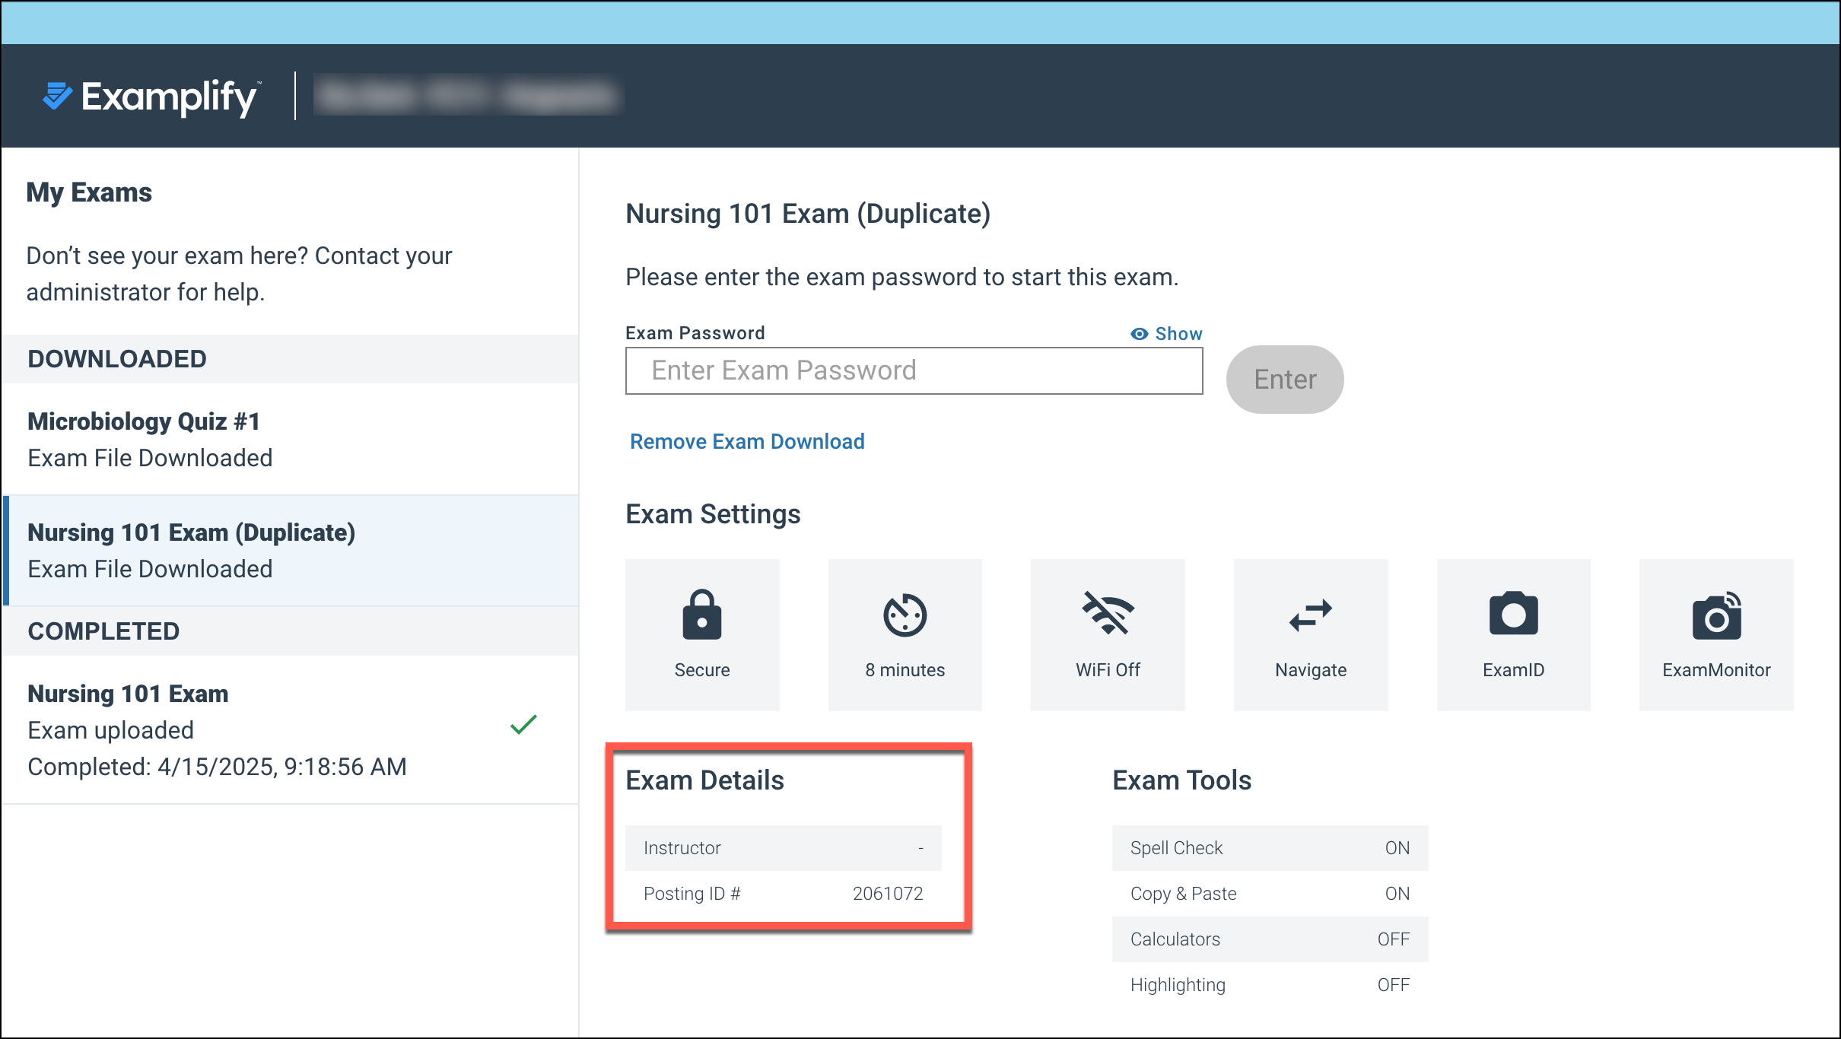Click the Instructor row in Exam Details
1841x1039 pixels.
783,848
